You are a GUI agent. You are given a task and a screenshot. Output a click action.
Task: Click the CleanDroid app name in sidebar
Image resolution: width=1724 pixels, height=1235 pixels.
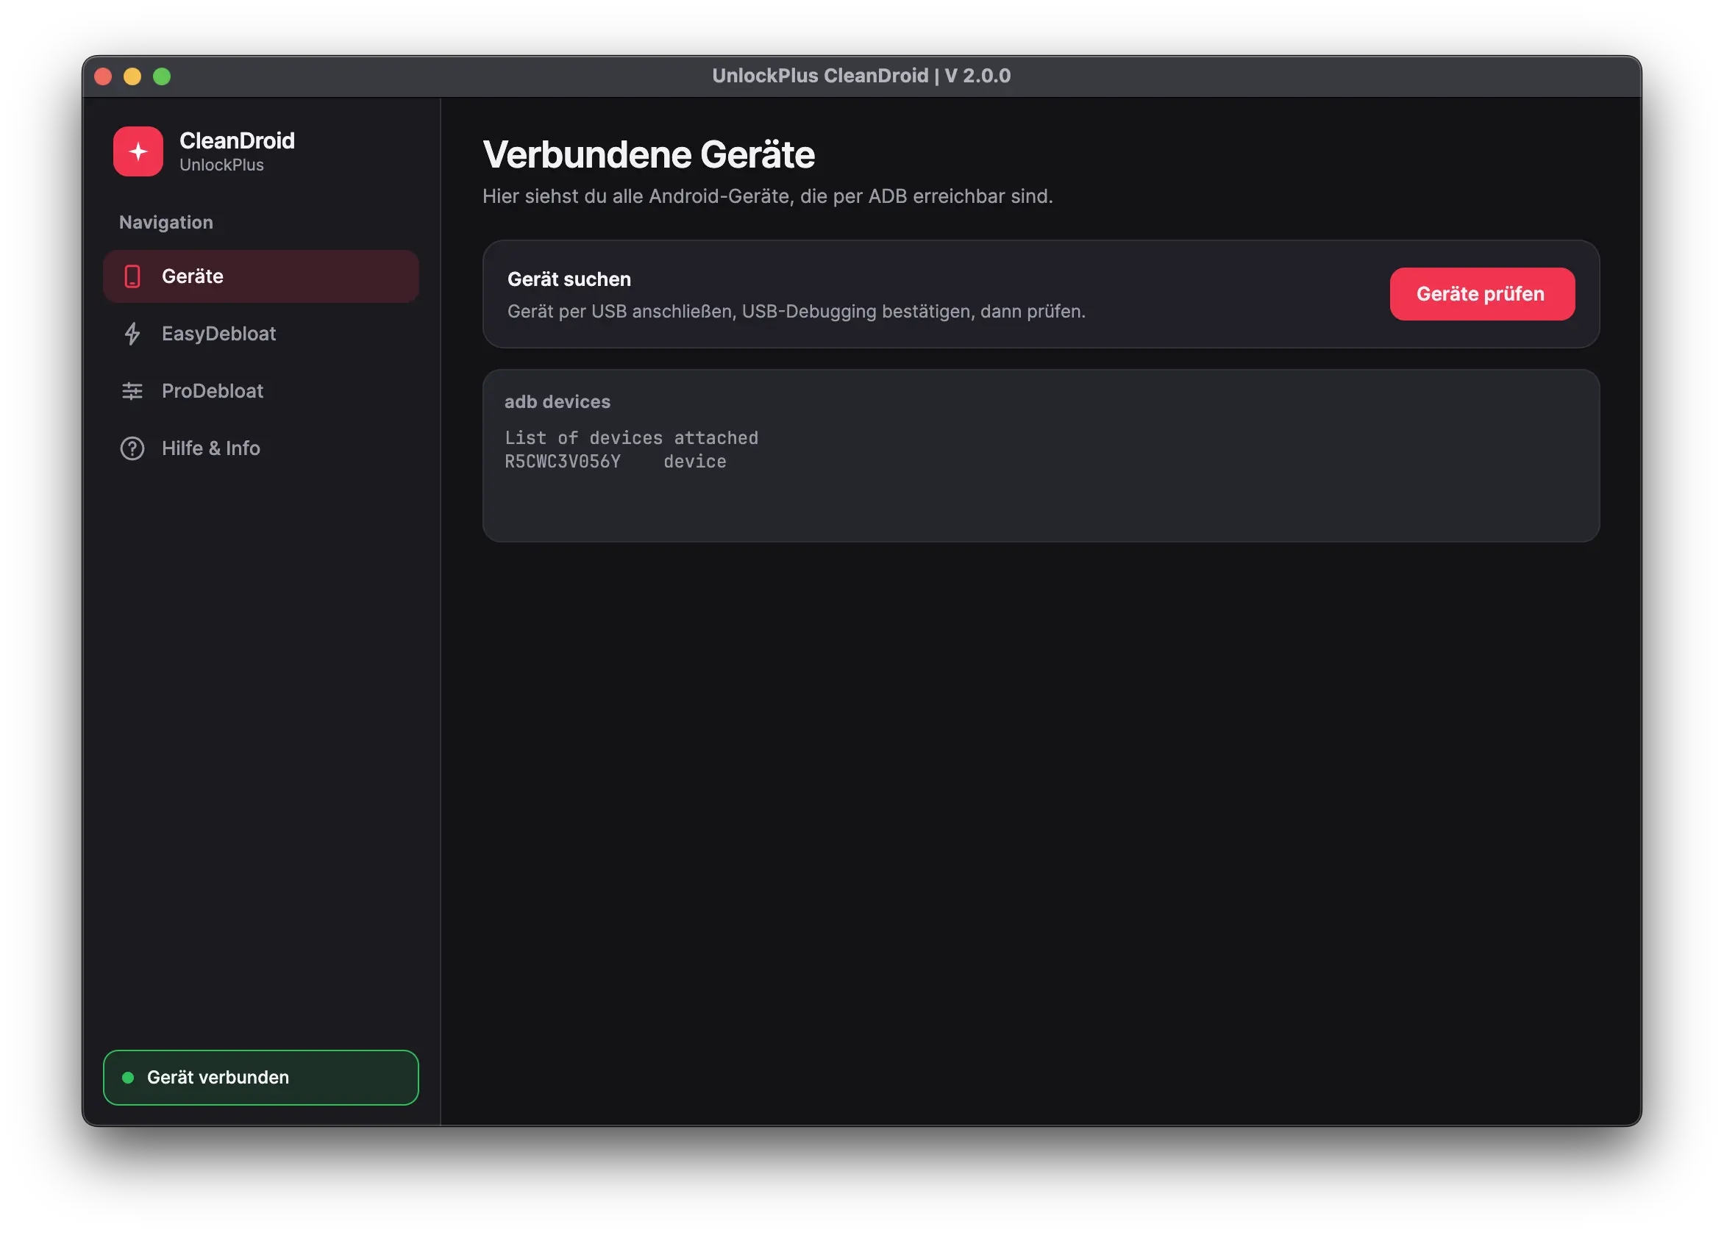[x=237, y=140]
